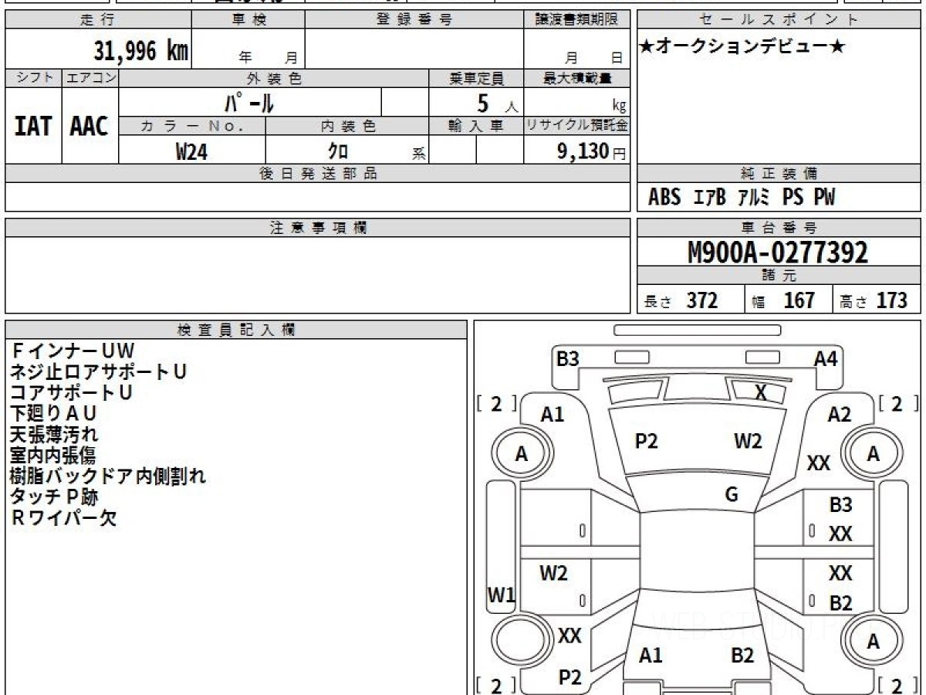Select the ネジ止ロアサポートＵ note
This screenshot has width=926, height=695.
pyautogui.click(x=98, y=371)
